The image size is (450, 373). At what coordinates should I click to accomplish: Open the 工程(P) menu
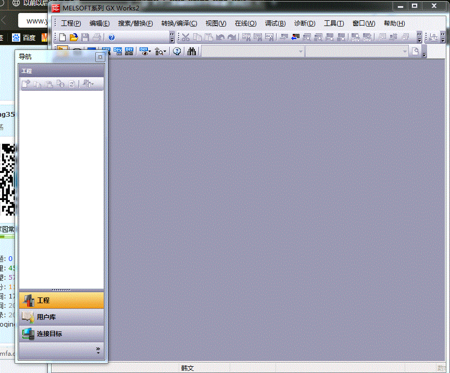(x=71, y=23)
